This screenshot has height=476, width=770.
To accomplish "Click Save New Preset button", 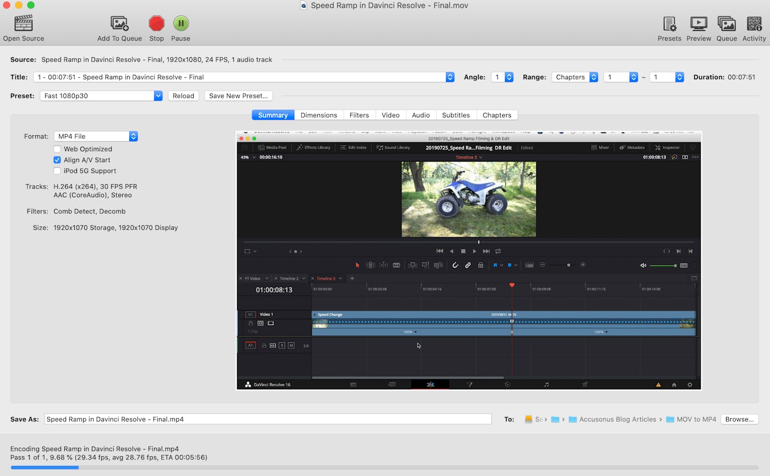I will (x=238, y=96).
